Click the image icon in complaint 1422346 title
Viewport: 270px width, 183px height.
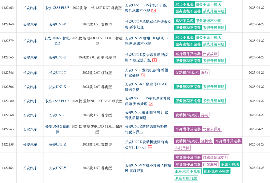(143, 75)
